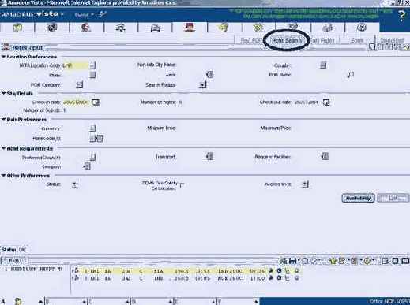Click the IATA Location Code field
This screenshot has width=410, height=305.
[76, 65]
